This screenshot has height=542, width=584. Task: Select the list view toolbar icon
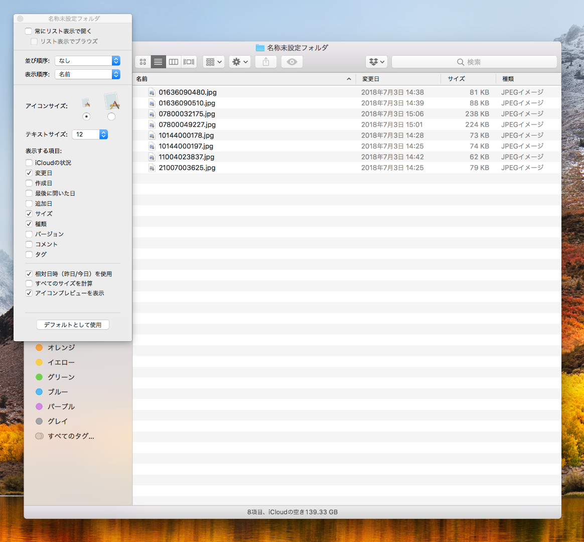158,62
